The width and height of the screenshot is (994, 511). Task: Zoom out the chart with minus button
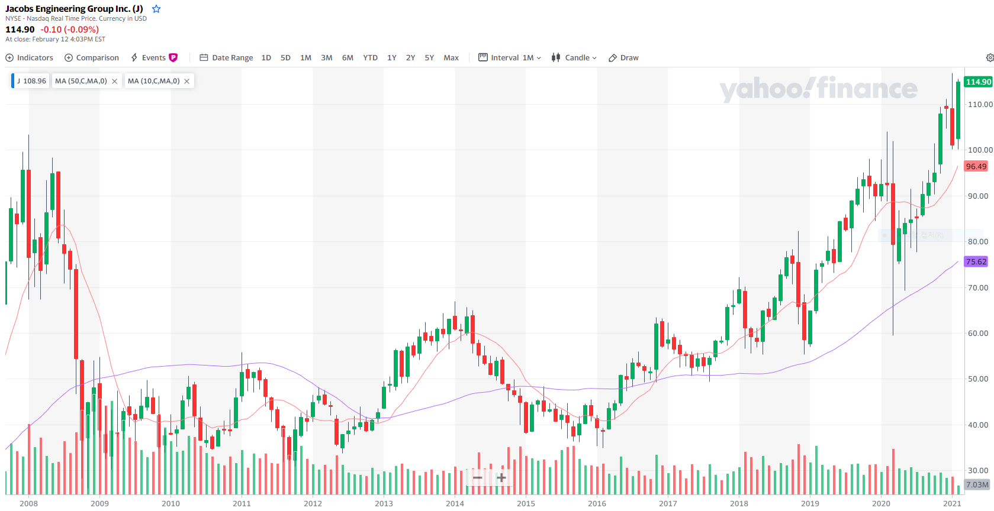coord(477,477)
